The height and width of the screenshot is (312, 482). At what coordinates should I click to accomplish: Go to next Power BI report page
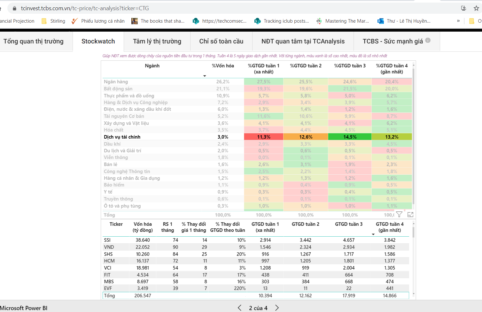(x=277, y=308)
